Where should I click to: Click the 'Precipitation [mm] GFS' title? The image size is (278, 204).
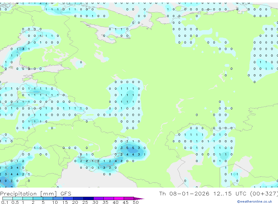tap(36, 193)
